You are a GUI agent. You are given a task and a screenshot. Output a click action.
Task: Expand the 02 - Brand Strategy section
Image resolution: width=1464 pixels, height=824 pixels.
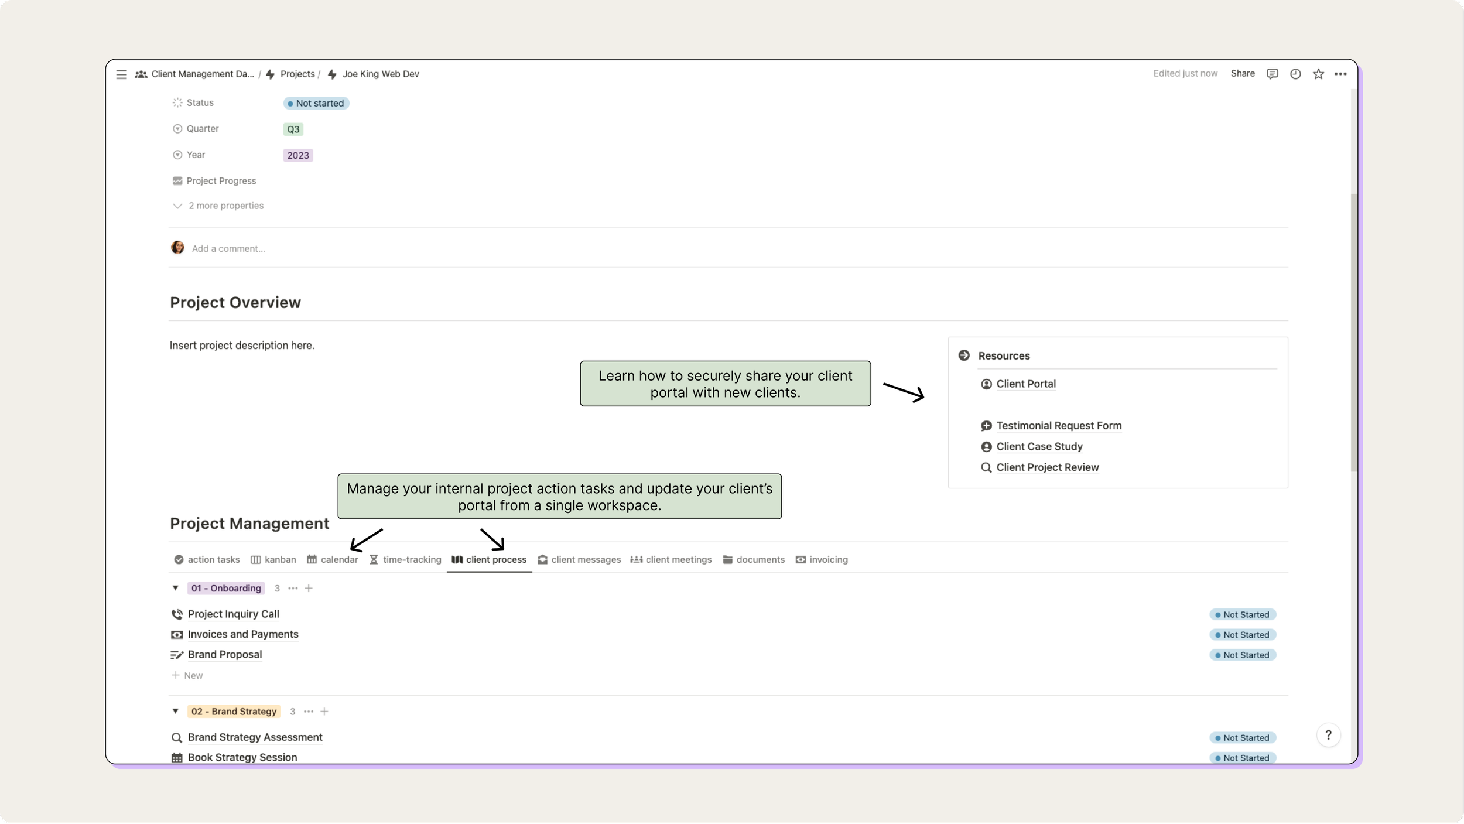(x=176, y=712)
